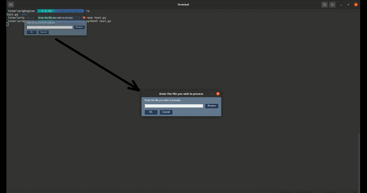Click Browse in the smaller faded dialog
367x193 pixels.
79,27
